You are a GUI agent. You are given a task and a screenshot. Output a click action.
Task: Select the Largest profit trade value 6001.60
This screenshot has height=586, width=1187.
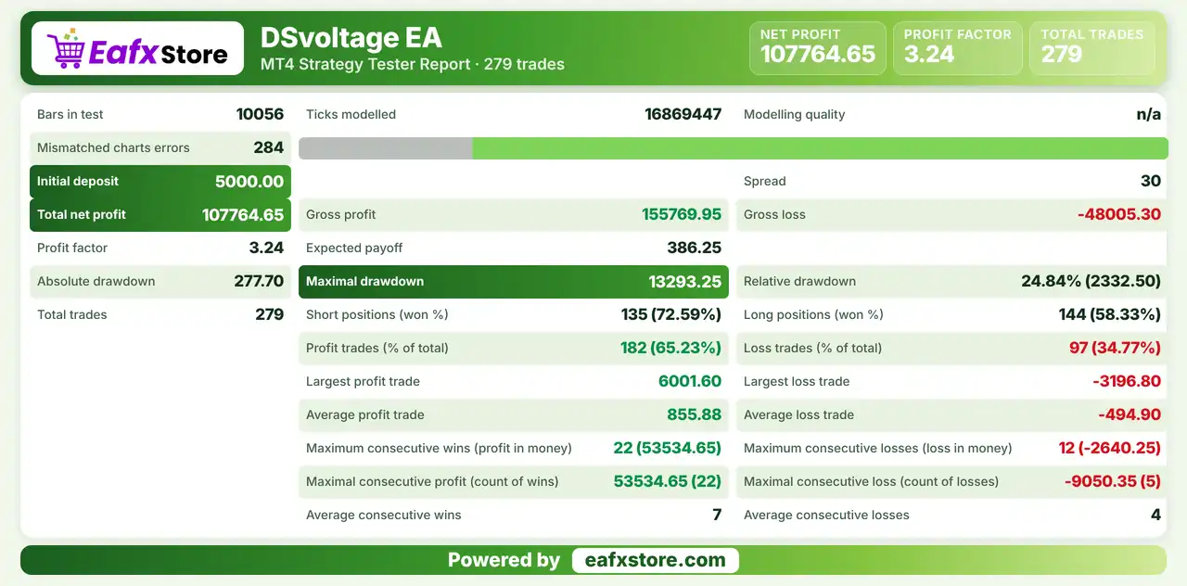[690, 382]
